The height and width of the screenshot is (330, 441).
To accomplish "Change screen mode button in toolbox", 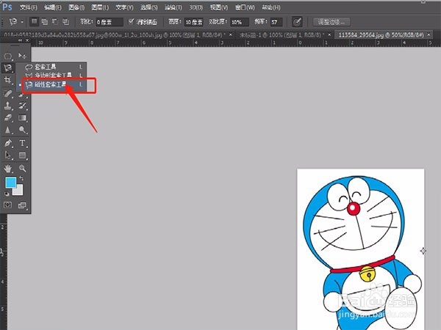I will (x=22, y=205).
